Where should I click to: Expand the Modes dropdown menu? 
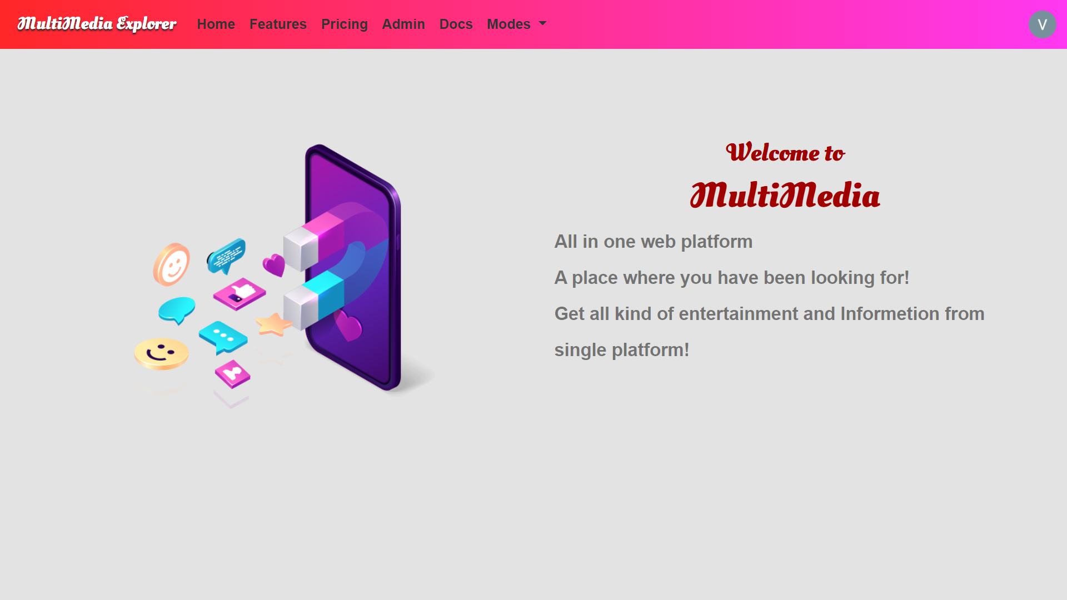(x=516, y=24)
